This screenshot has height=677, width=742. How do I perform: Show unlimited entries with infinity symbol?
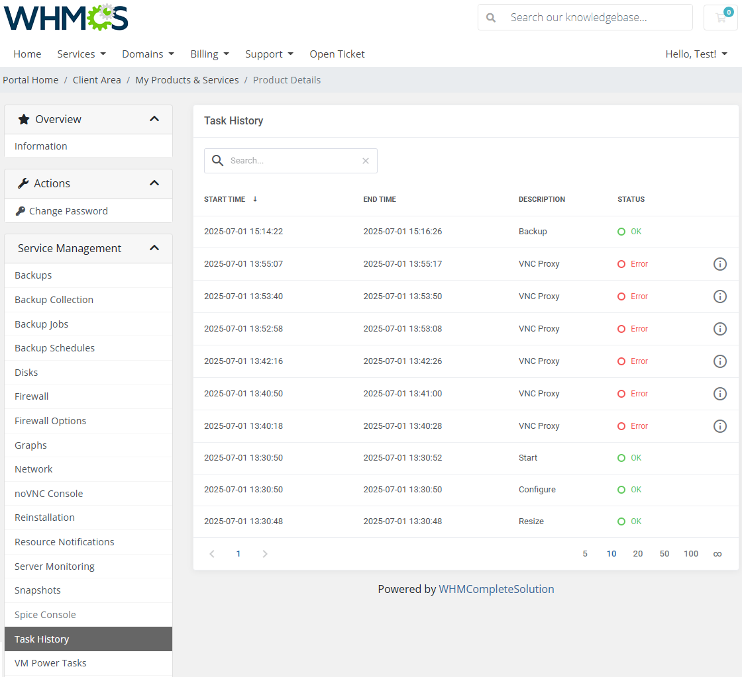[x=717, y=554]
